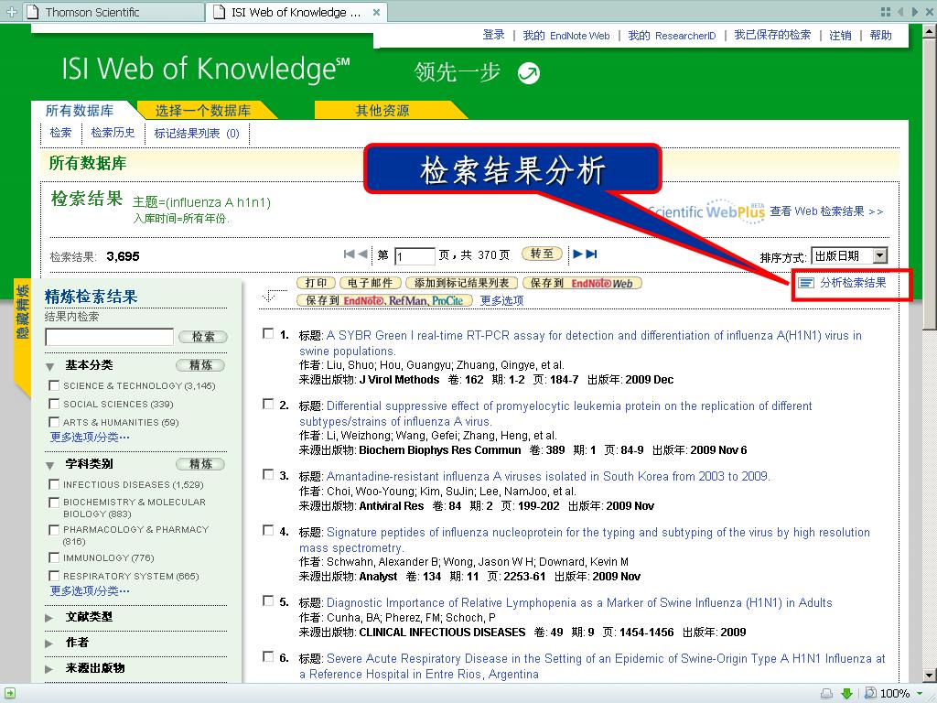This screenshot has height=703, width=937.
Task: Switch to 选择一个数据库 tab
Action: 203,110
